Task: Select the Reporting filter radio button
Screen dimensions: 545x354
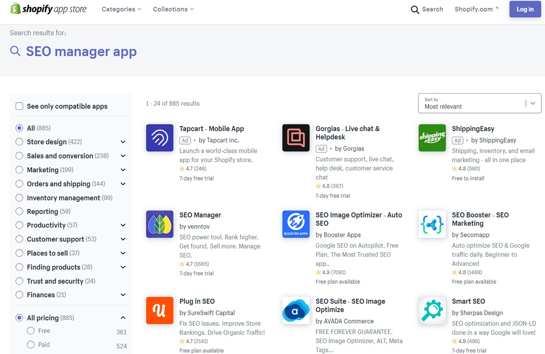Action: pyautogui.click(x=20, y=212)
